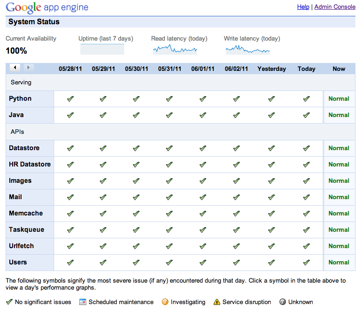
Task: Click the Yesterday column header
Action: (x=271, y=69)
